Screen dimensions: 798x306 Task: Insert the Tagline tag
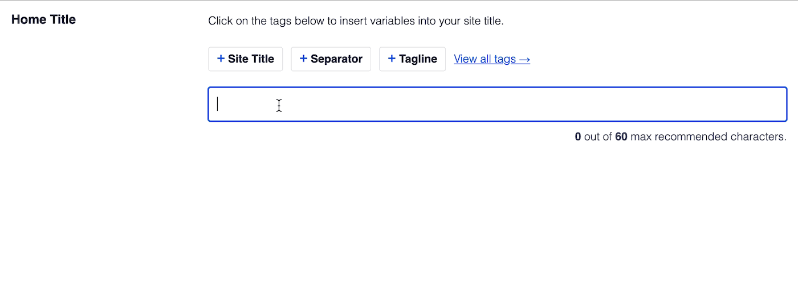point(413,59)
